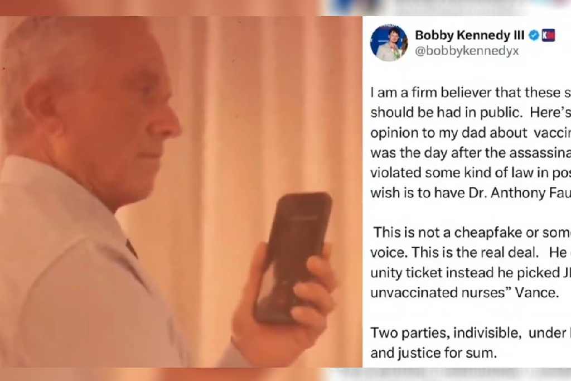Click the blue verified checkmark badge
This screenshot has height=381, width=571.
tap(534, 35)
